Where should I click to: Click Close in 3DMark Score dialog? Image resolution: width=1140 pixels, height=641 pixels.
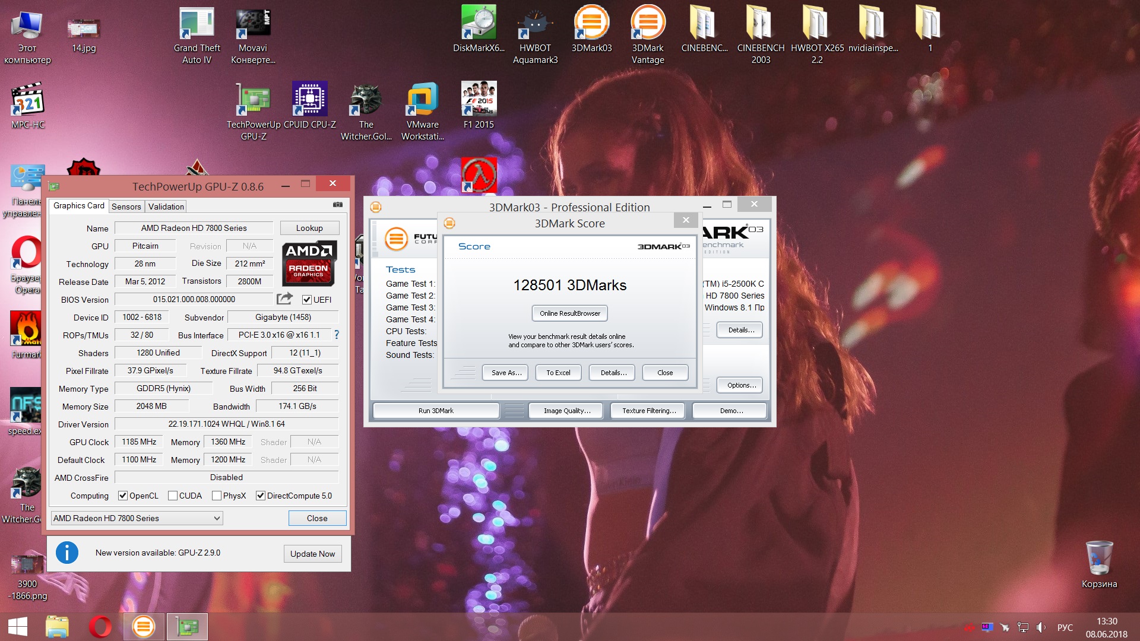[666, 373]
